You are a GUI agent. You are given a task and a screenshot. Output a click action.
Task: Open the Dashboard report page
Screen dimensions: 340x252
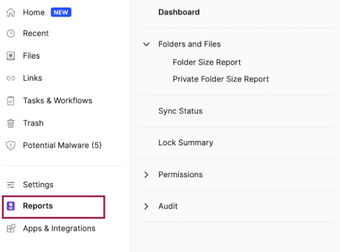click(179, 12)
